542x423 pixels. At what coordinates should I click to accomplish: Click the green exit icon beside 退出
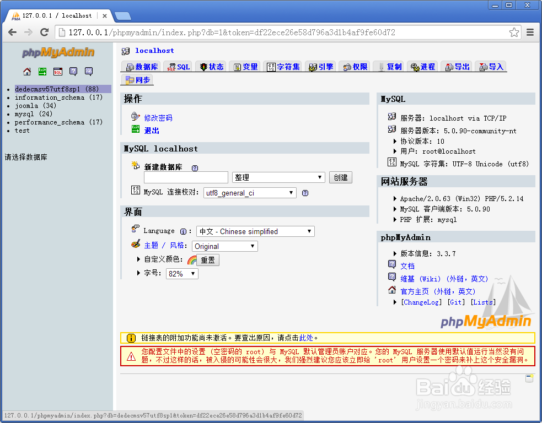tap(136, 129)
